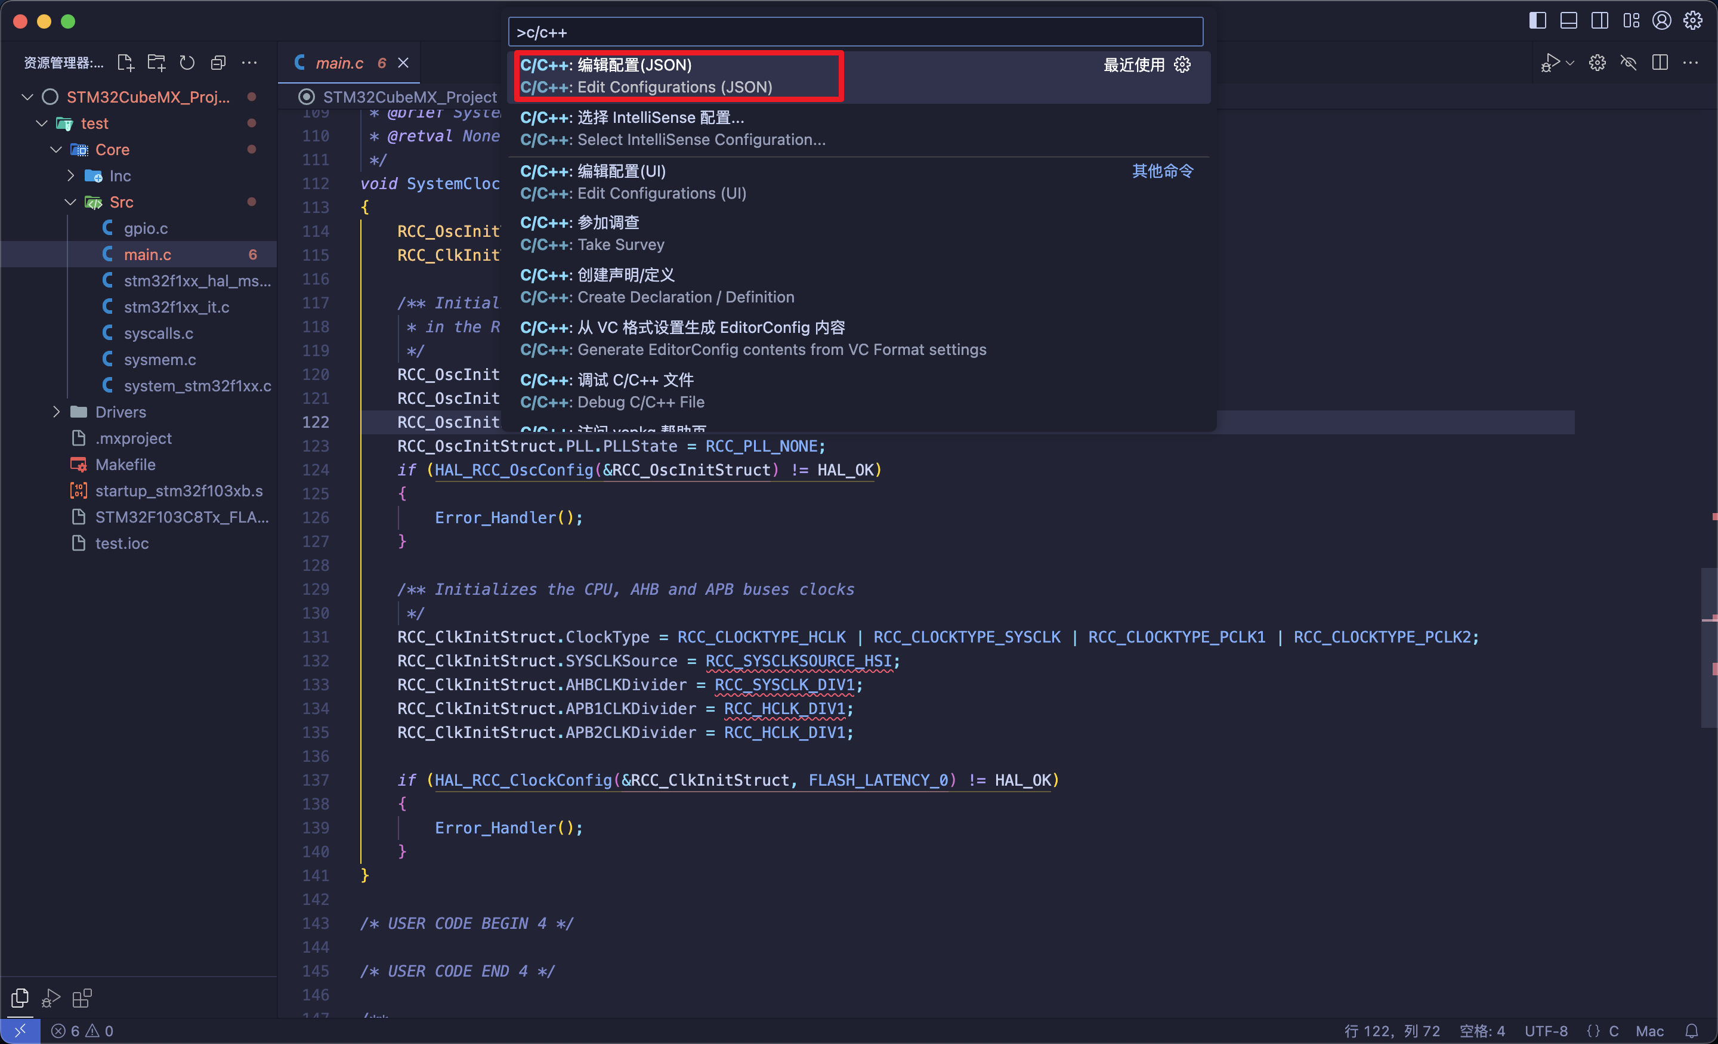Select the Explorer icon in the activity bar
The image size is (1718, 1044).
click(x=19, y=998)
